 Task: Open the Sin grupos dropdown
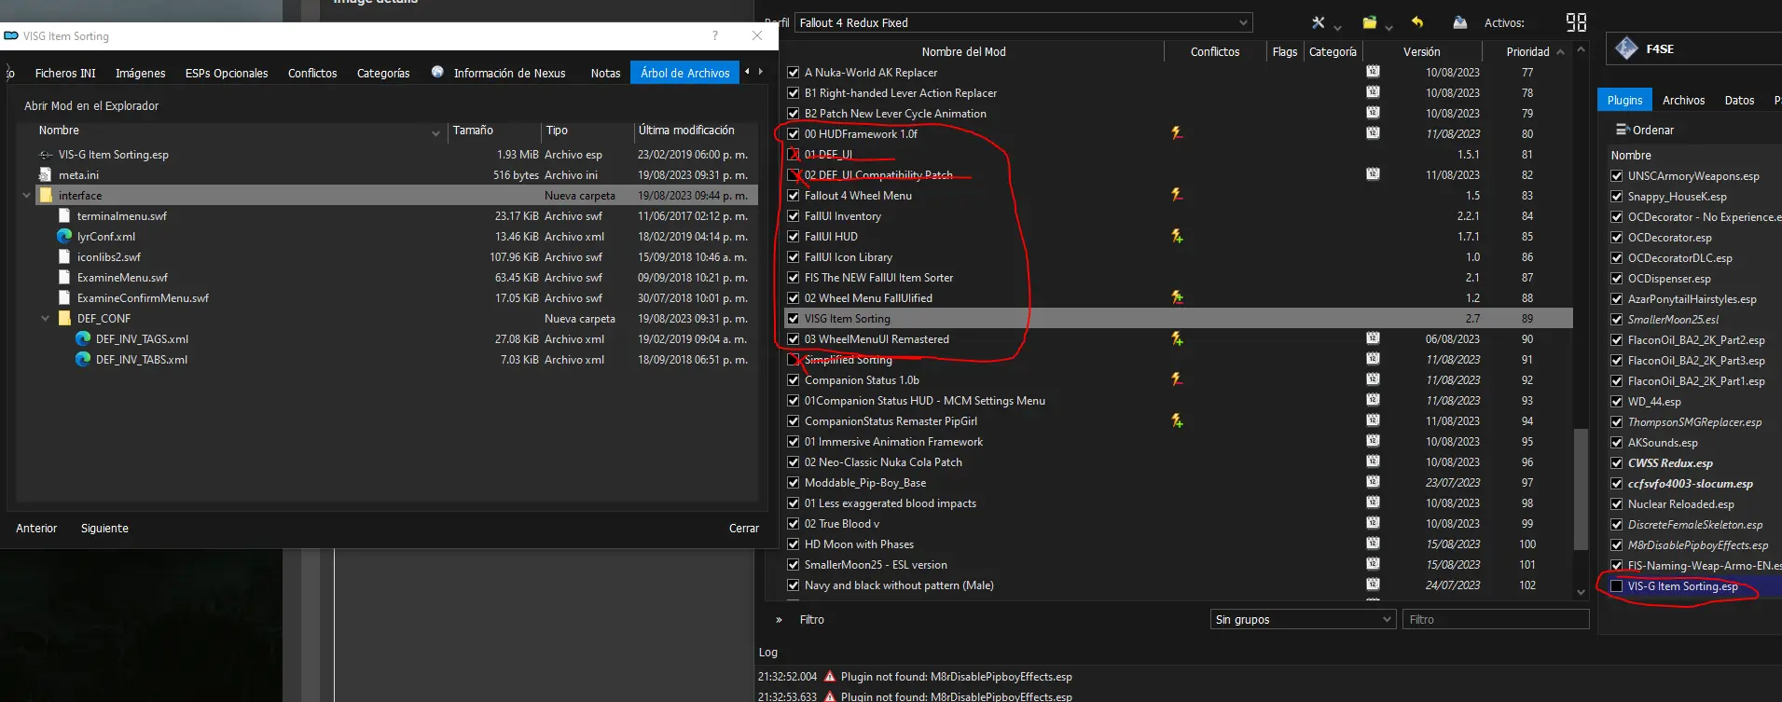click(1303, 619)
